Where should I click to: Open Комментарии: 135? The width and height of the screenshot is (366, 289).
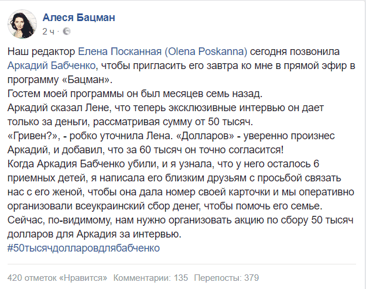click(150, 277)
